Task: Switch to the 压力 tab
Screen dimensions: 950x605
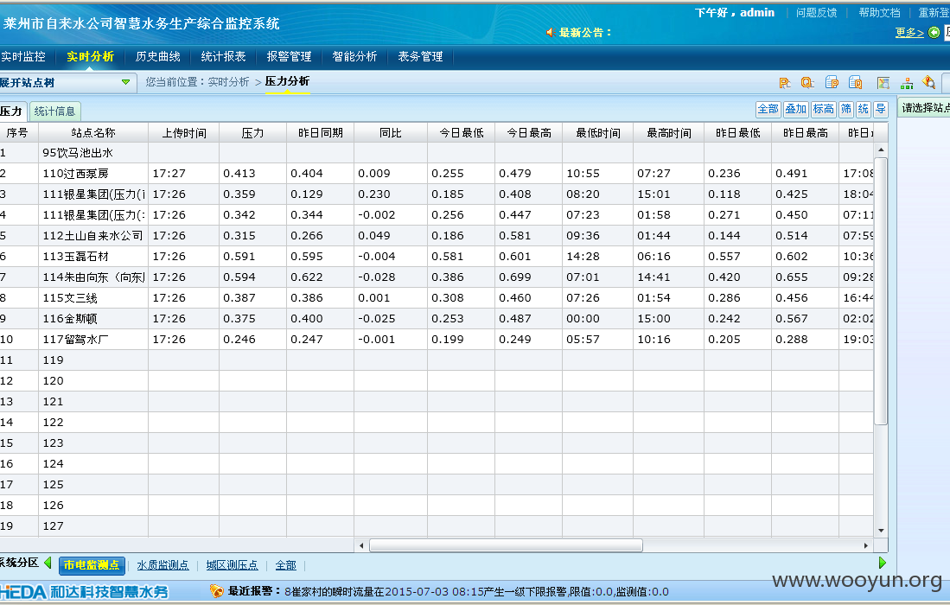Action: point(11,111)
